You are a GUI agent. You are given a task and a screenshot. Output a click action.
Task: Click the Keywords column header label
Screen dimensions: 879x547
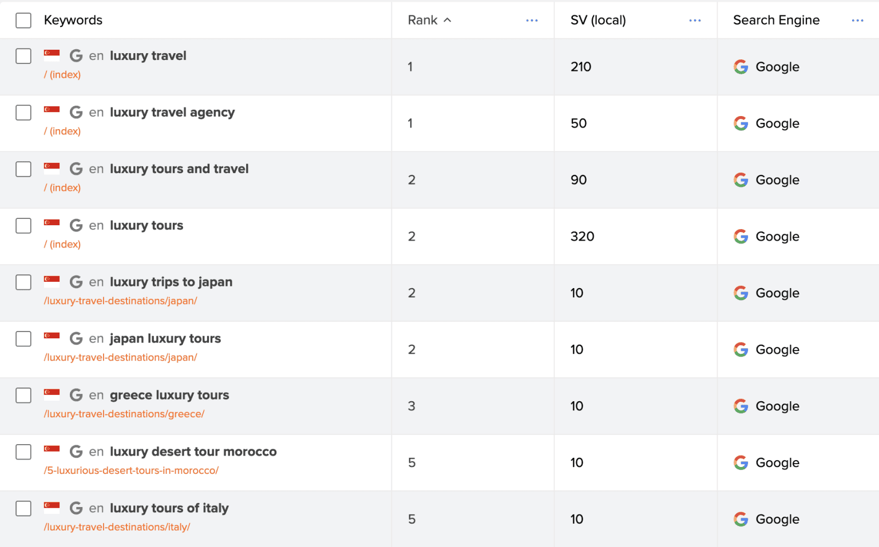73,20
